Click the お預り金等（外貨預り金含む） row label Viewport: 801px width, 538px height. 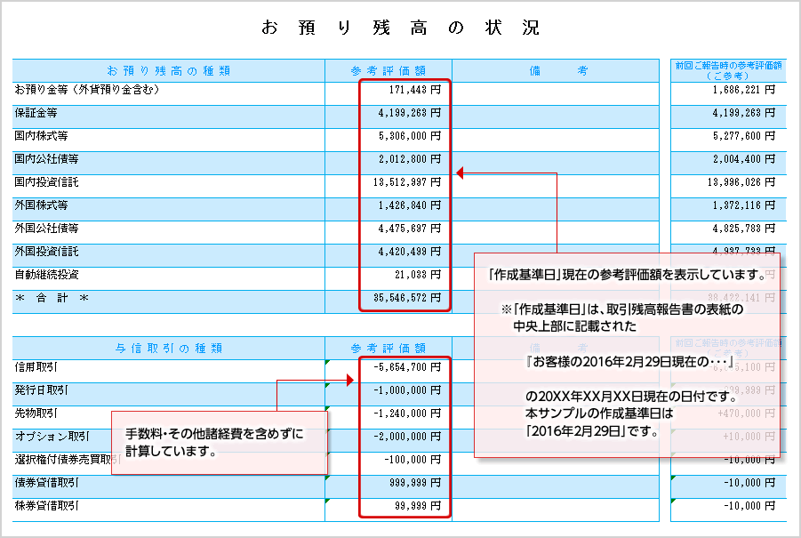coord(87,90)
